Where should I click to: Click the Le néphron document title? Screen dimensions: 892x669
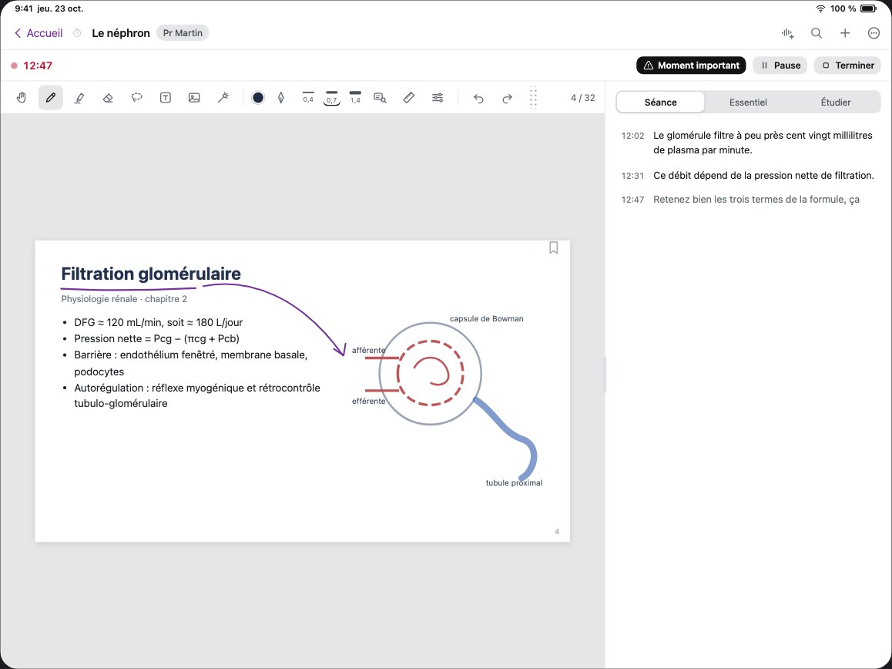click(121, 33)
